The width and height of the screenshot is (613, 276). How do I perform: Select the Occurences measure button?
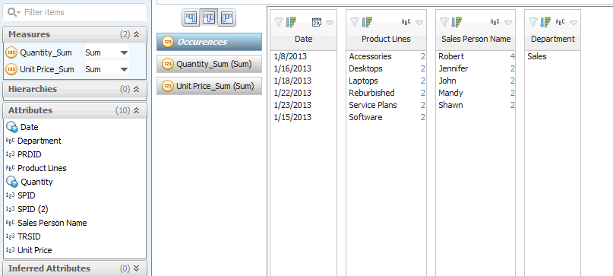click(209, 42)
